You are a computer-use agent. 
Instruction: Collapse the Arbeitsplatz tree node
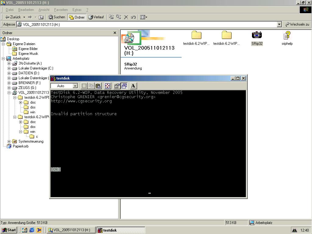pyautogui.click(x=3, y=58)
